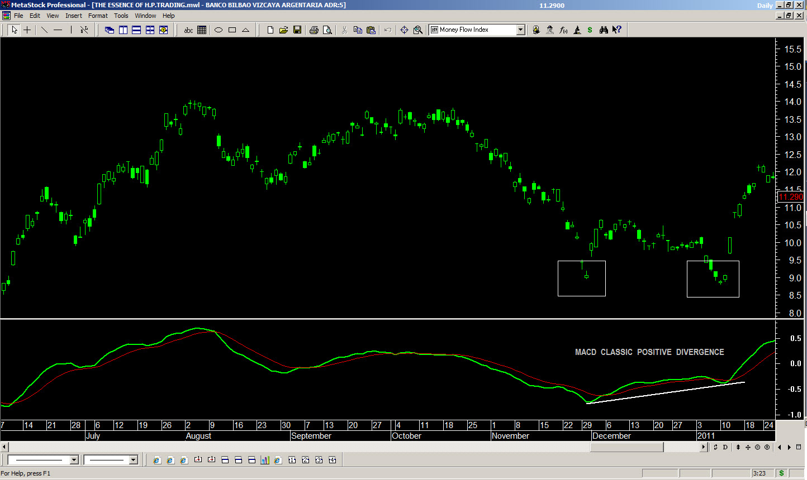The height and width of the screenshot is (480, 807).
Task: Expand the first line style dropdown
Action: tap(74, 460)
